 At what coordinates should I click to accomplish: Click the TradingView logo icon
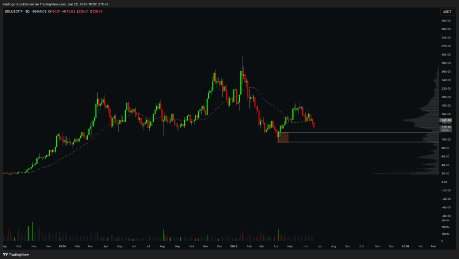[x=4, y=255]
